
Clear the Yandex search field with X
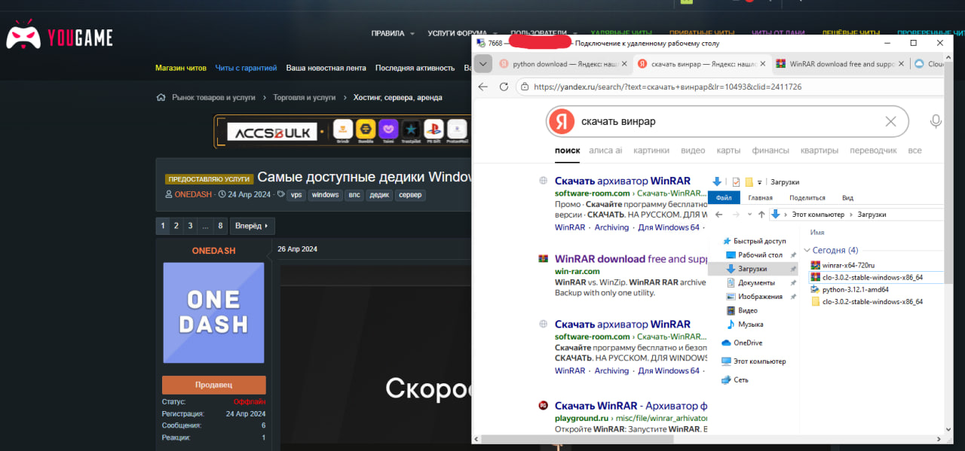pyautogui.click(x=890, y=121)
